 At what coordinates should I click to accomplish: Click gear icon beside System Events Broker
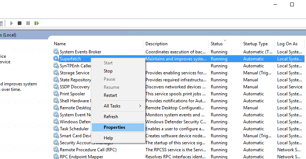coord(56,52)
